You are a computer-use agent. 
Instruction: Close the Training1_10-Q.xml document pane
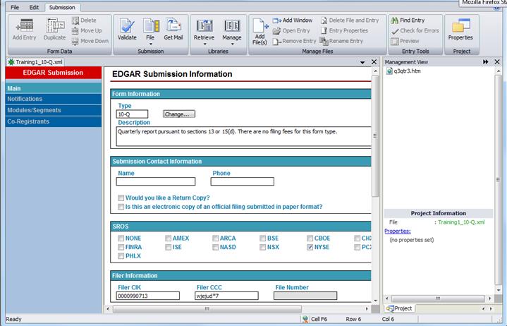coord(374,62)
